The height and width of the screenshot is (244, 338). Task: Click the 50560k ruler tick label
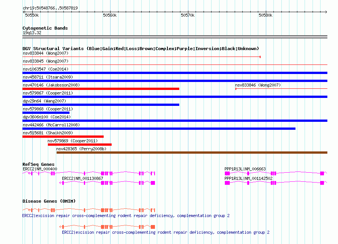tap(110, 15)
